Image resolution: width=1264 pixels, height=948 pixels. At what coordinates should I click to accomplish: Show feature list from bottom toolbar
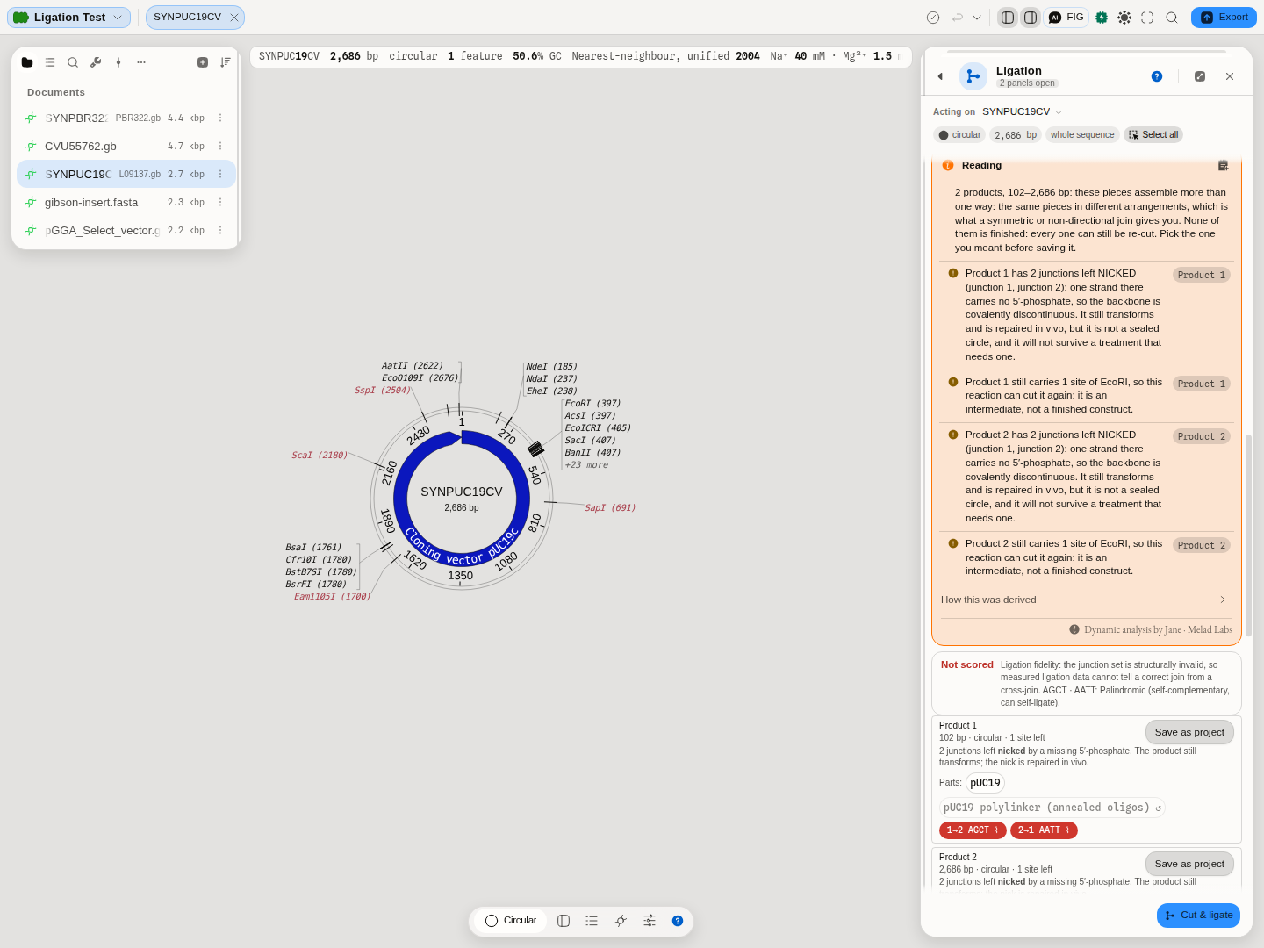pos(592,921)
